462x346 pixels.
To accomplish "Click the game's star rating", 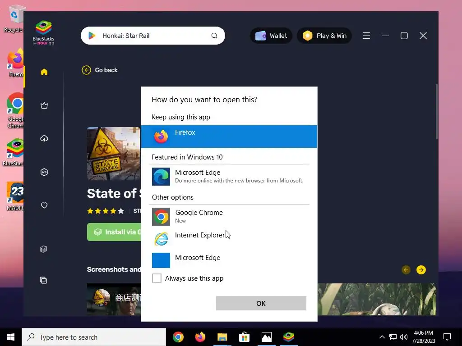I will click(106, 211).
